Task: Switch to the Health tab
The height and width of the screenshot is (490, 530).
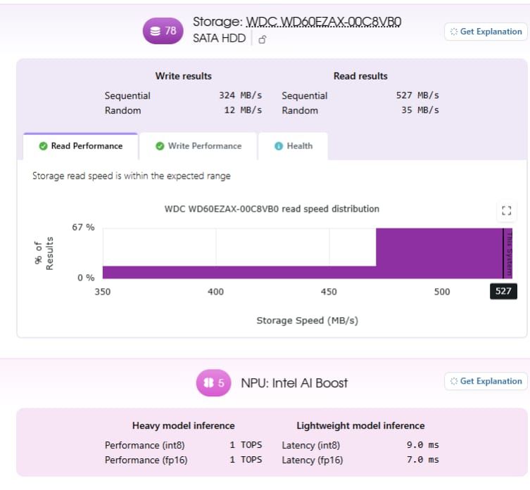Action: click(x=293, y=146)
